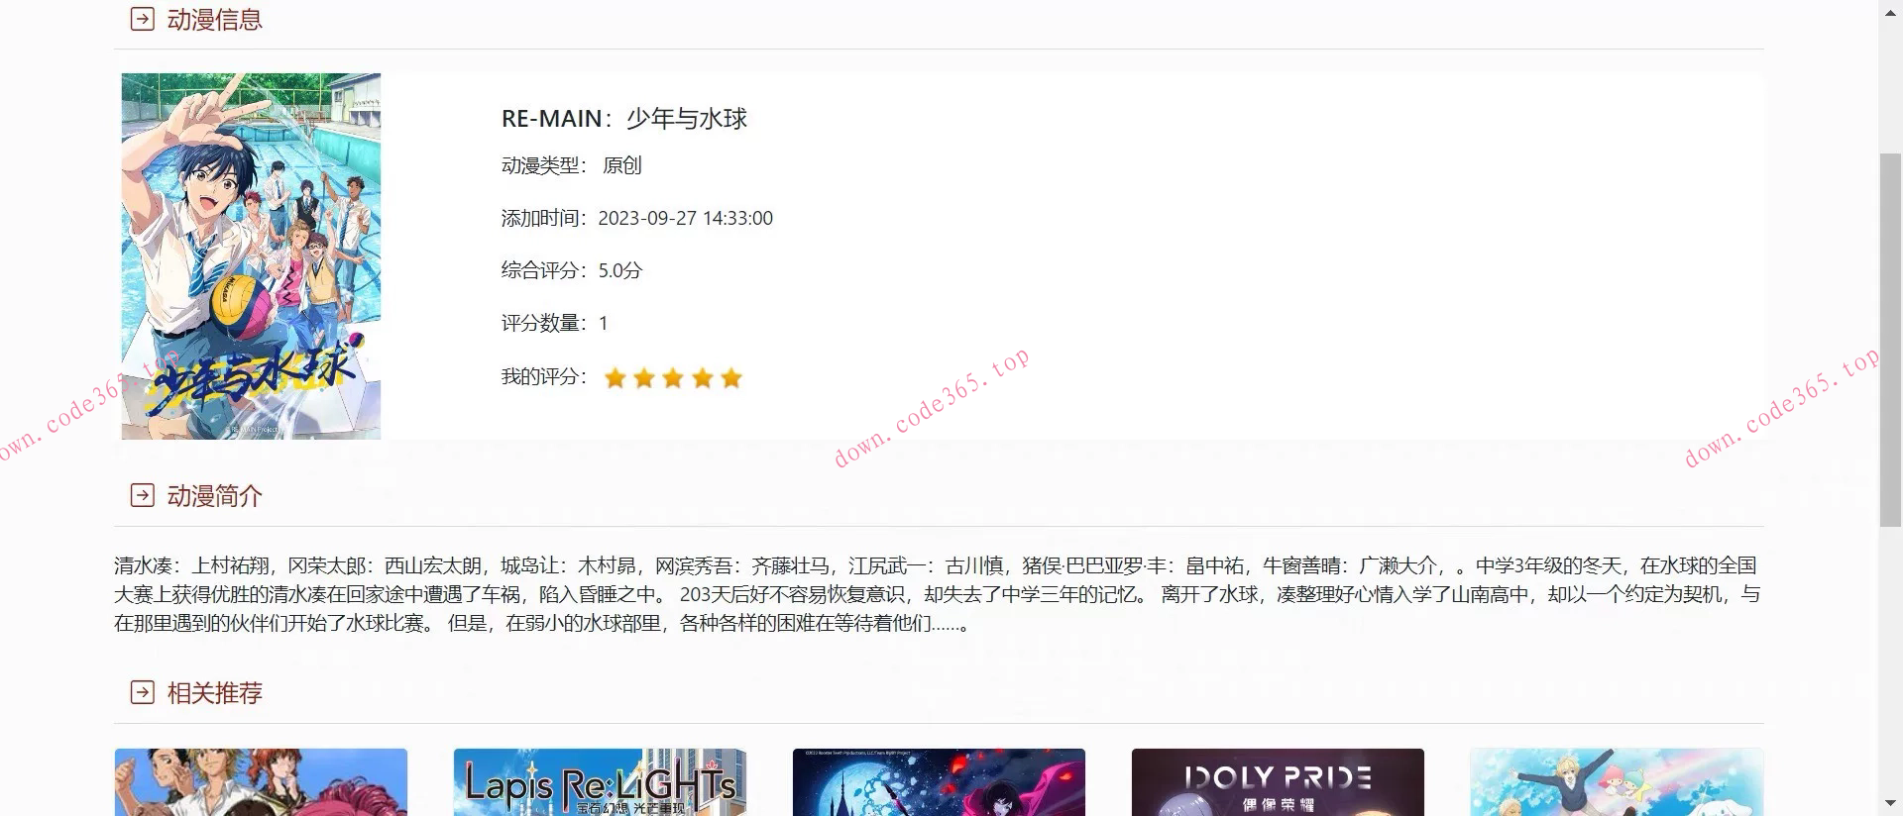This screenshot has width=1903, height=816.
Task: Open the moonlit night recommendation thumbnail
Action: 939,782
